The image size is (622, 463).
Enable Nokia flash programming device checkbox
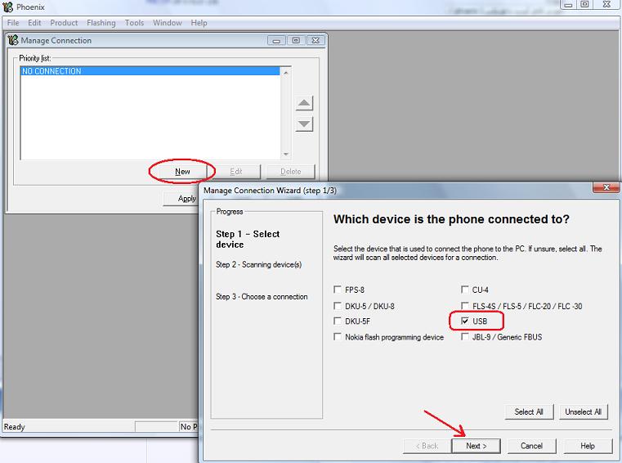tap(338, 337)
